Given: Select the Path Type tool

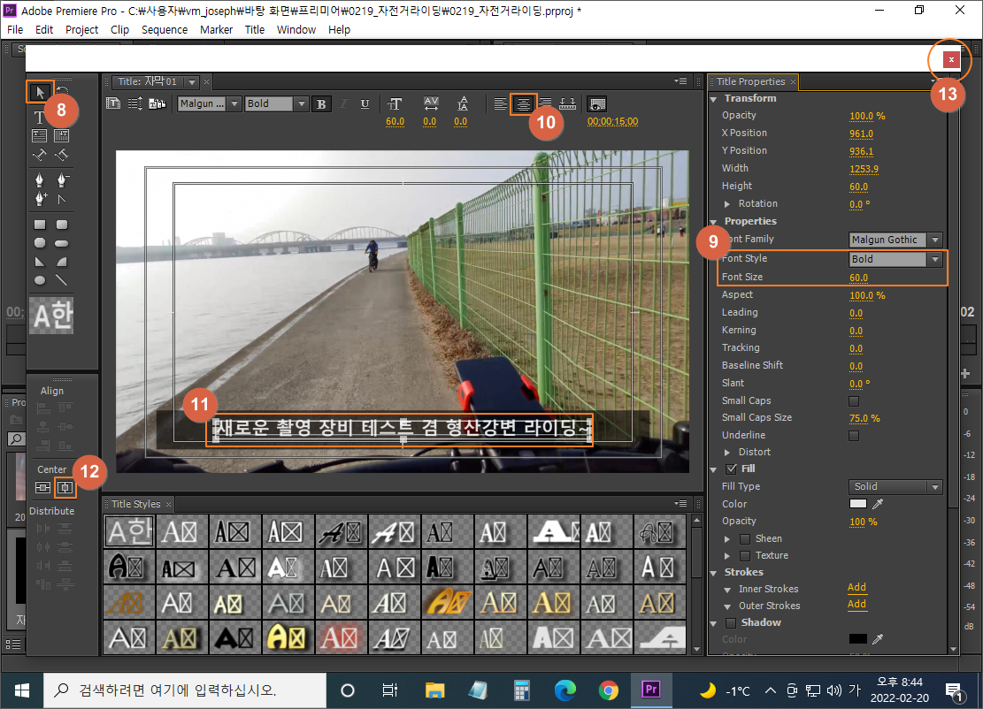Looking at the screenshot, I should pos(39,155).
